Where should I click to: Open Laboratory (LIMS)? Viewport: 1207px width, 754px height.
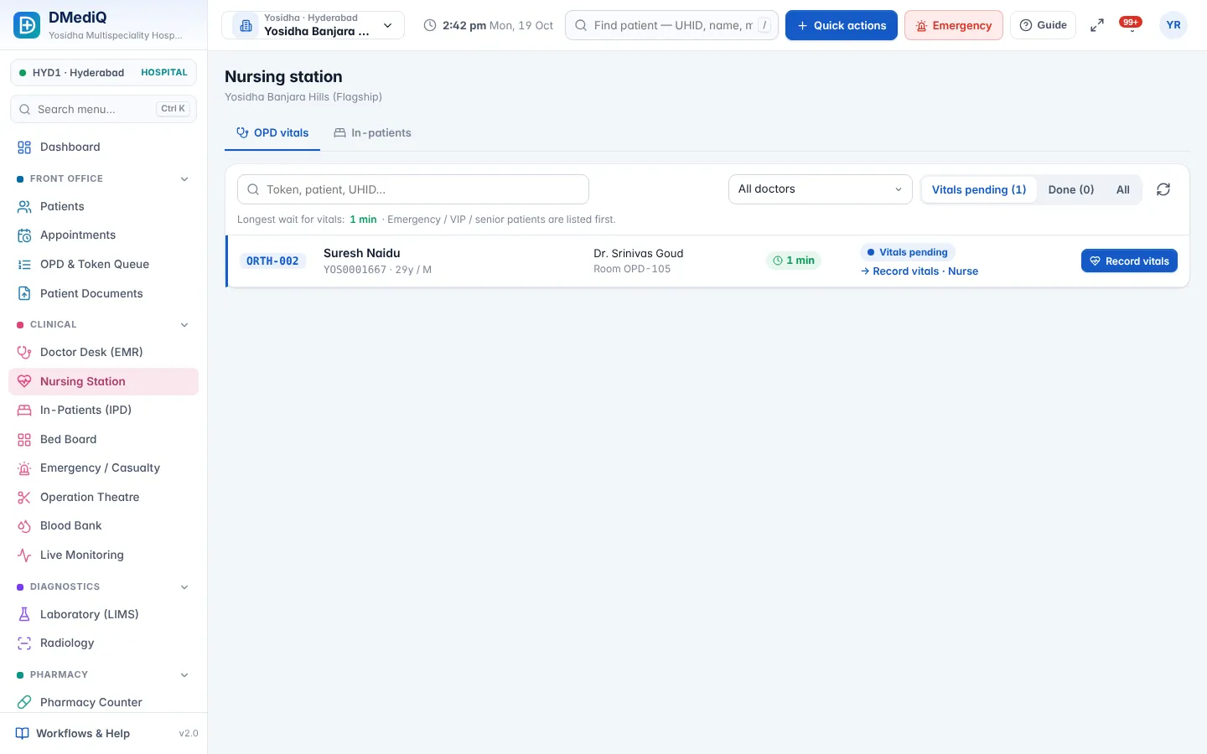103,614
